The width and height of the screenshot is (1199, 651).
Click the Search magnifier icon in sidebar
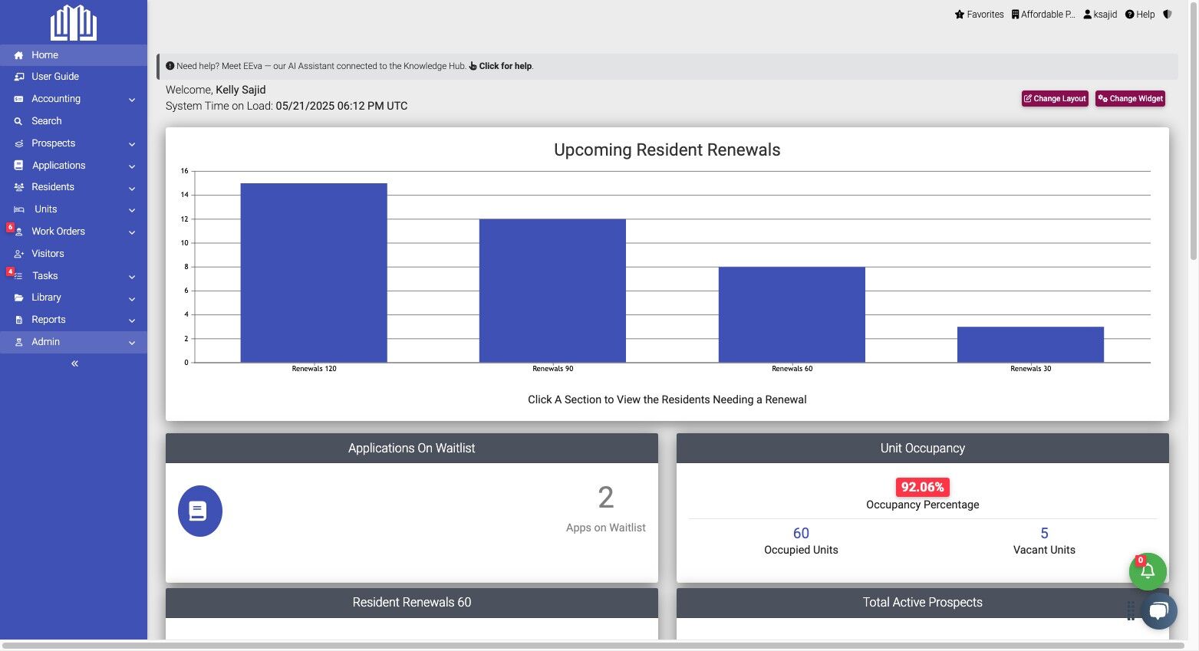click(19, 121)
